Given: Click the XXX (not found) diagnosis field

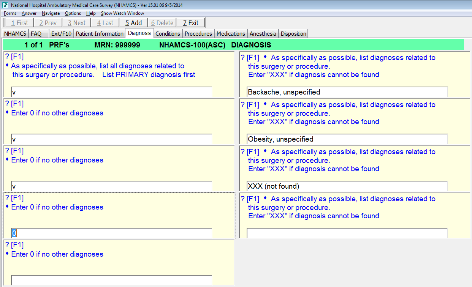Looking at the screenshot, I should click(x=347, y=186).
